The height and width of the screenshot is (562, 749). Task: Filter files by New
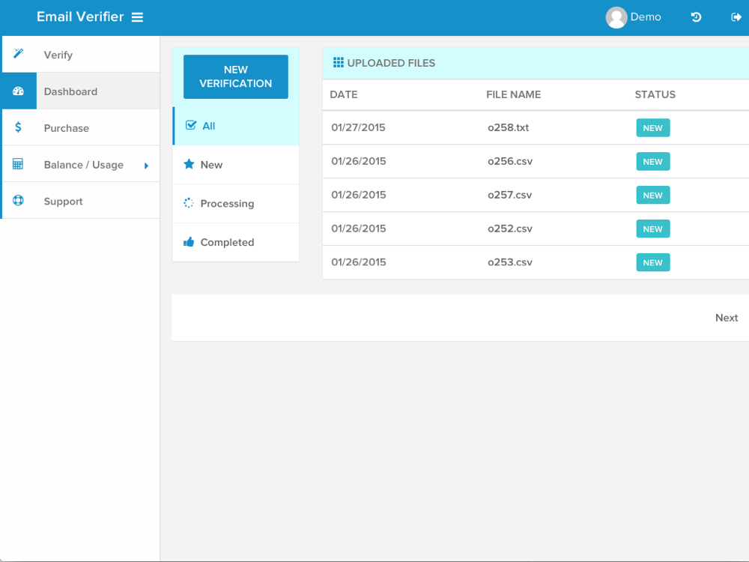click(x=236, y=165)
